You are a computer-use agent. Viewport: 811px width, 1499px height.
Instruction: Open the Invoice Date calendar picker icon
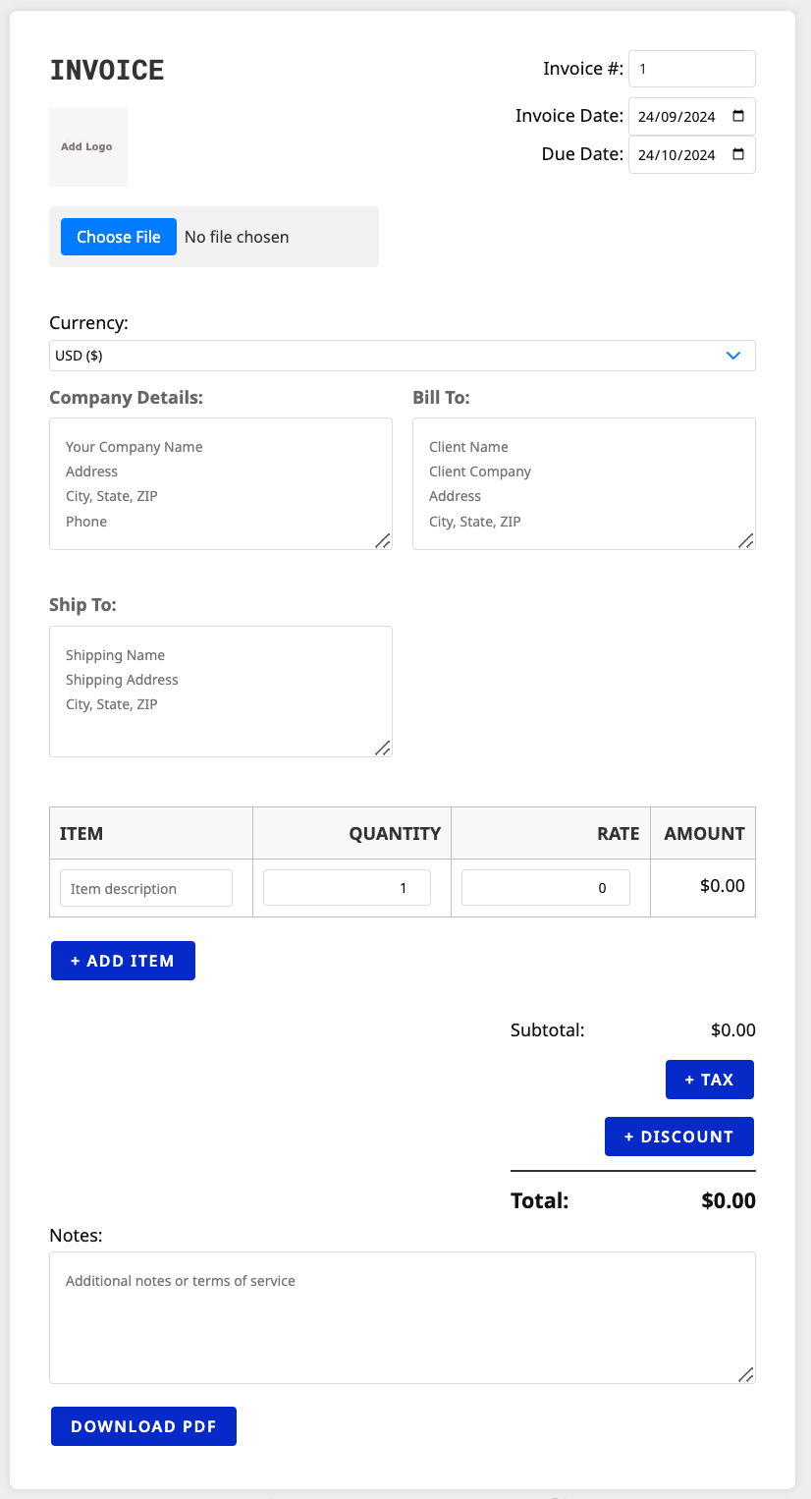[x=738, y=116]
